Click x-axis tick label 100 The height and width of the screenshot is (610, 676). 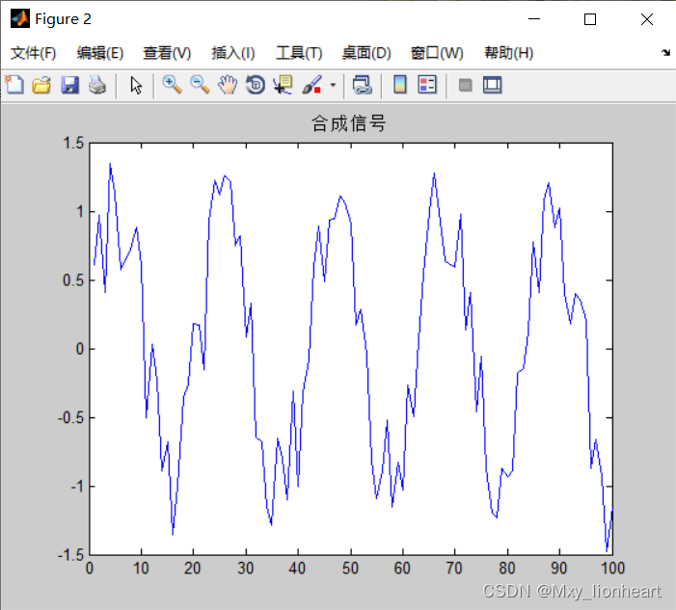(x=612, y=569)
